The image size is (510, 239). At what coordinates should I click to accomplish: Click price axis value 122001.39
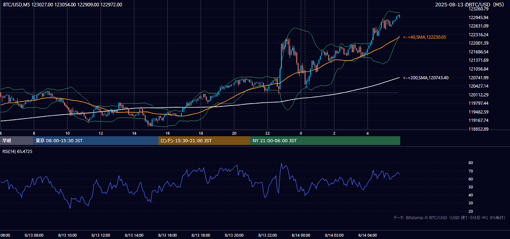click(479, 43)
